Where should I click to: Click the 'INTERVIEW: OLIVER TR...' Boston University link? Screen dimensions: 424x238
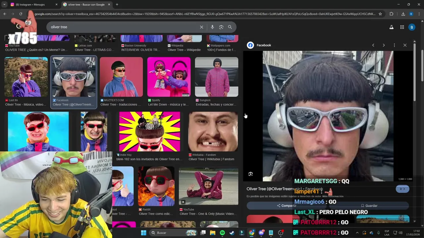click(x=141, y=50)
